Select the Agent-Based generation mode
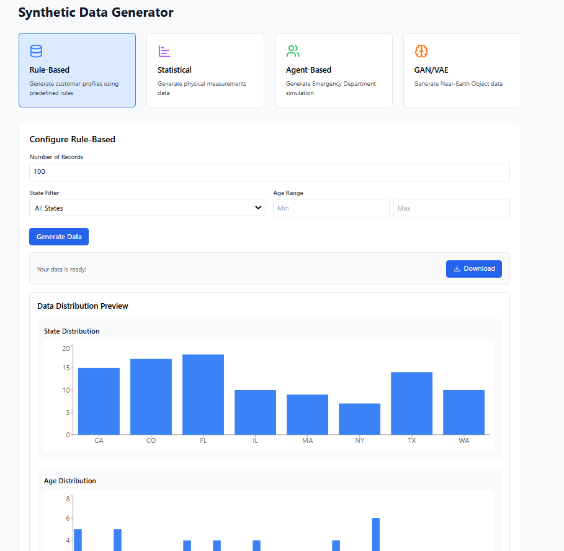 333,70
